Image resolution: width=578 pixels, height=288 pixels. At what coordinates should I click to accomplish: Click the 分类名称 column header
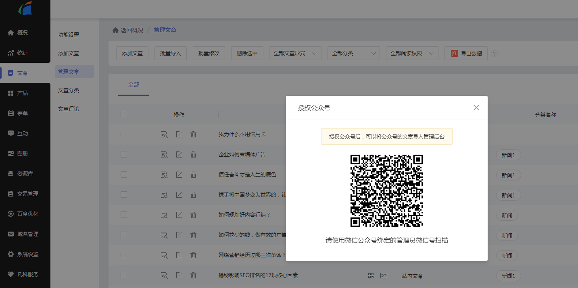[545, 115]
